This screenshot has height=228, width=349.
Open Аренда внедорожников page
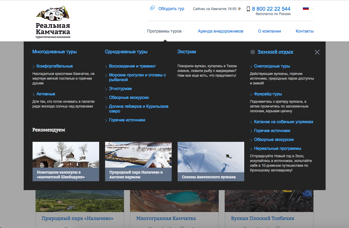[x=220, y=31]
